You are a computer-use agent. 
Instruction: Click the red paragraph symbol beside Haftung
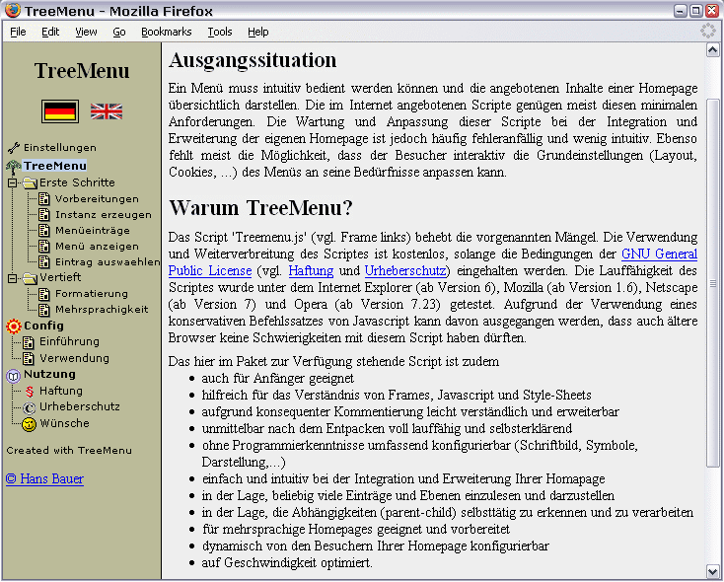pyautogui.click(x=29, y=392)
